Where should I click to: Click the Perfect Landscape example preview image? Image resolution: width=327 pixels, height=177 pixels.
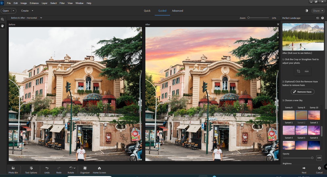(x=303, y=37)
